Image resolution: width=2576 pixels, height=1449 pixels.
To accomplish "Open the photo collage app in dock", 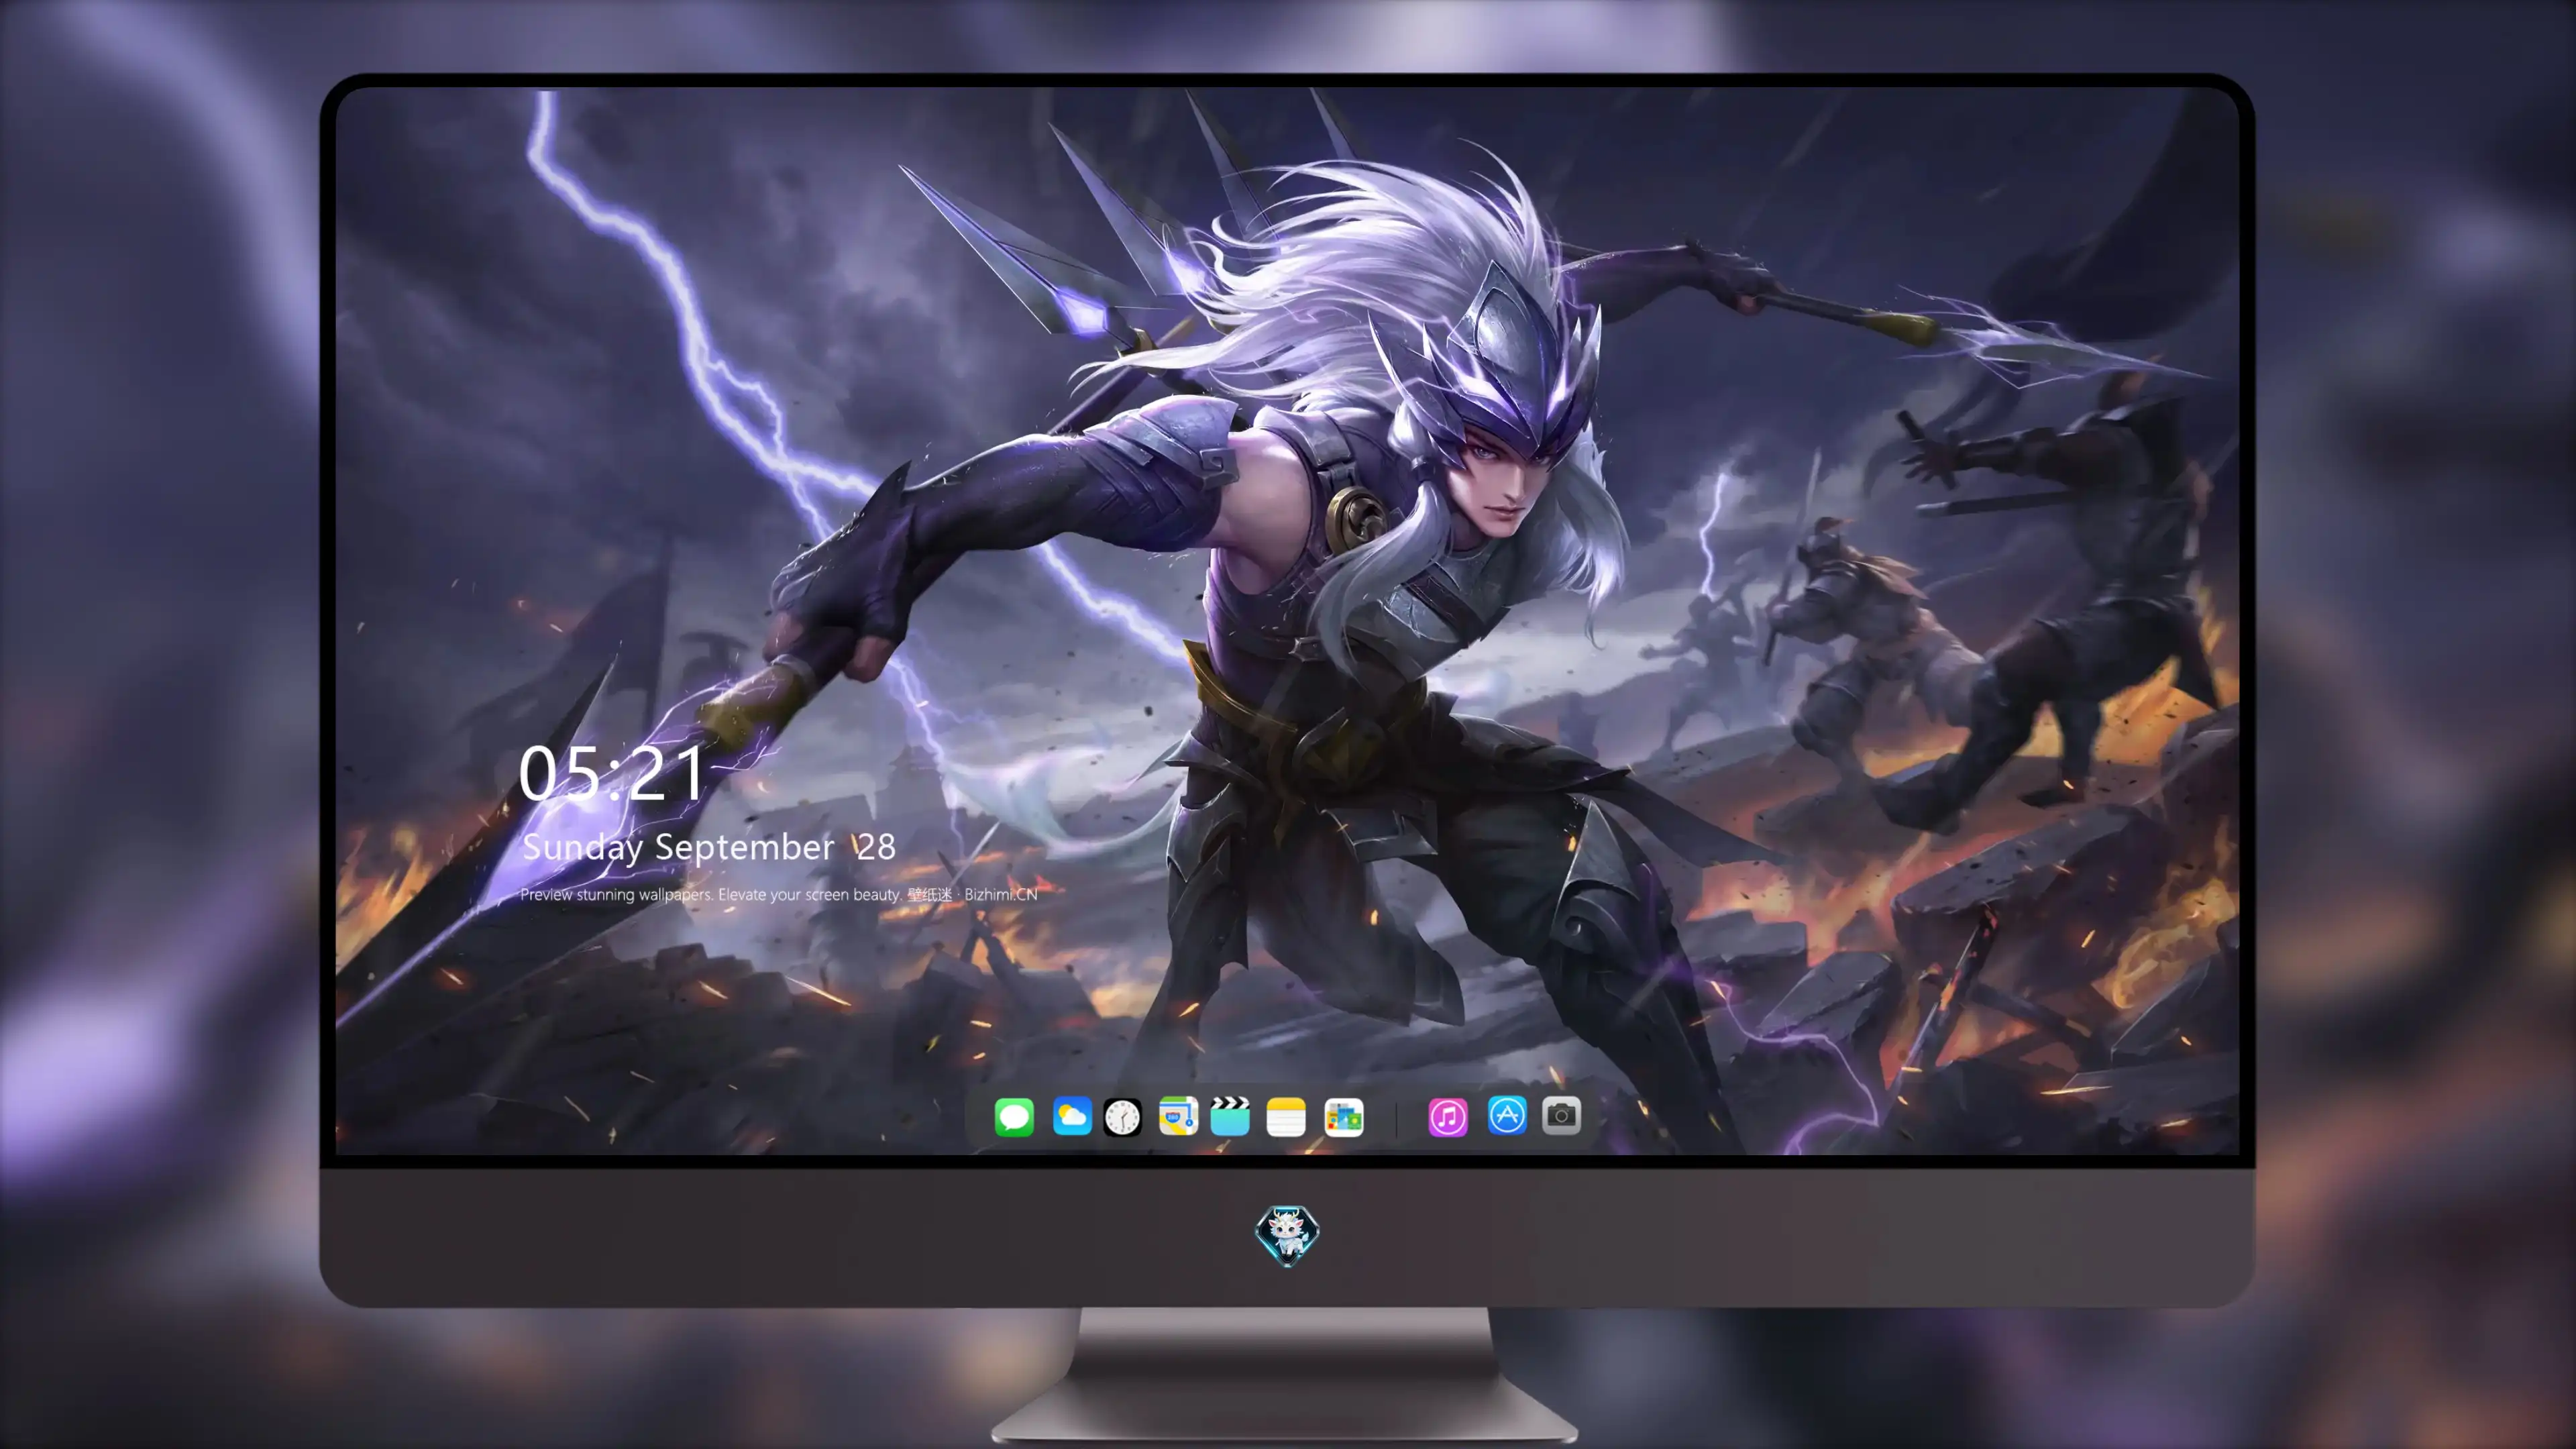I will [x=1344, y=1117].
